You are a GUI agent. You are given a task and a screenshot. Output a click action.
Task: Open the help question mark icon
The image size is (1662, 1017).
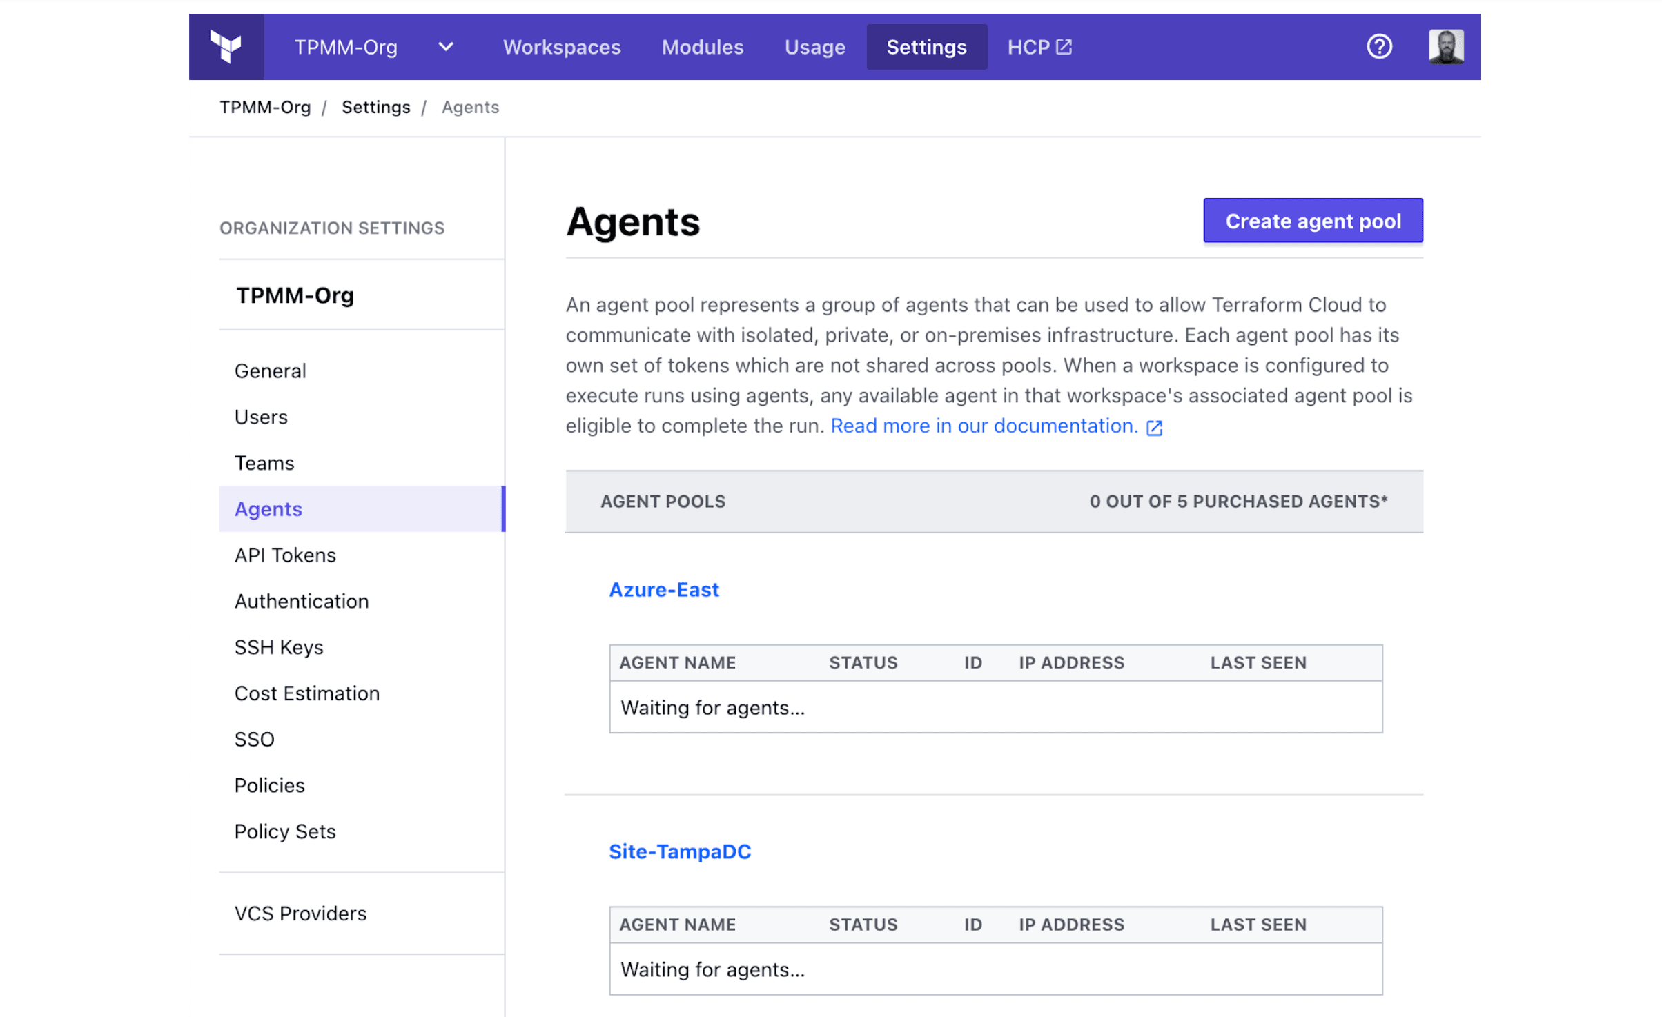pos(1378,47)
